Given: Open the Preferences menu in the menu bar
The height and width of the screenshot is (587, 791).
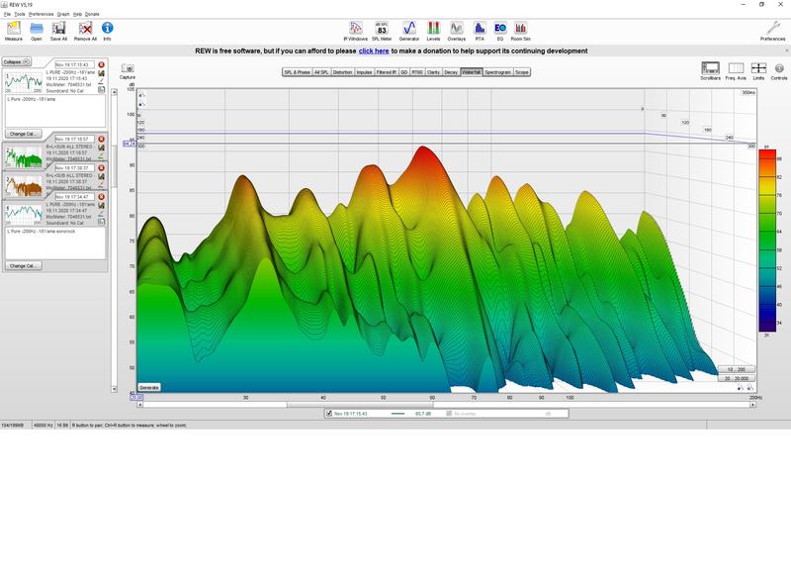Looking at the screenshot, I should 41,14.
